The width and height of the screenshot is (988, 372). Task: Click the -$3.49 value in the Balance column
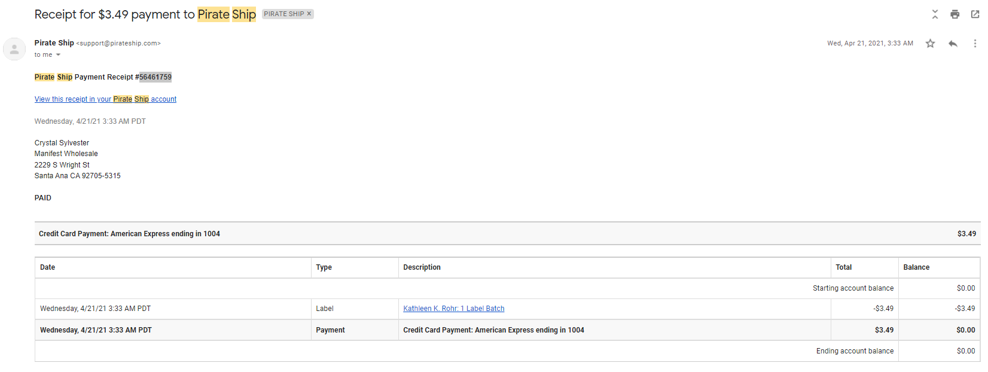click(965, 309)
